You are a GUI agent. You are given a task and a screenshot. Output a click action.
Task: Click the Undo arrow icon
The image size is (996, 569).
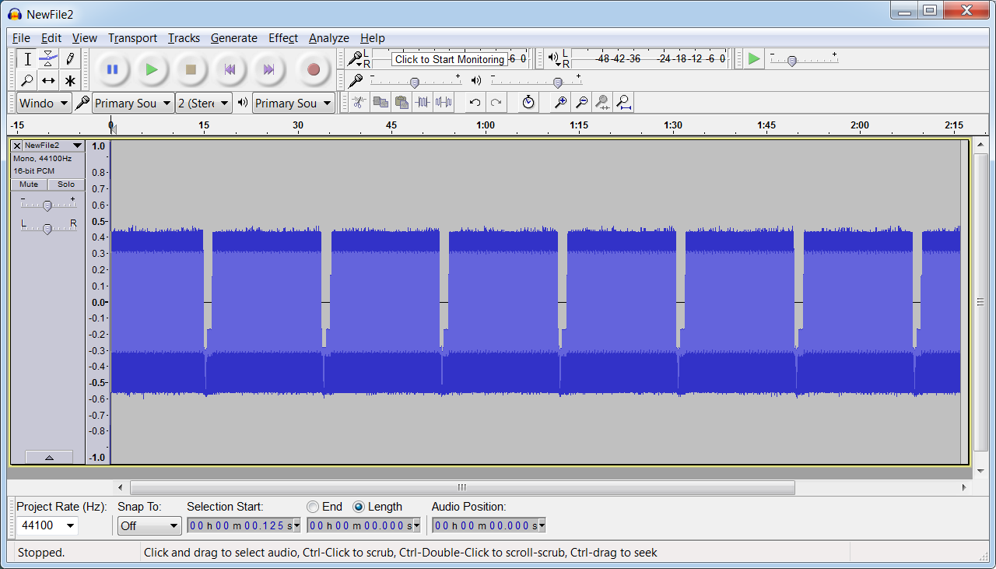475,102
